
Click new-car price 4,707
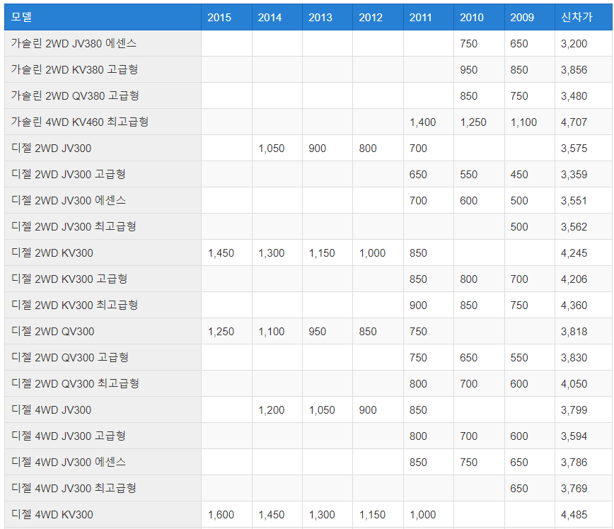(574, 122)
